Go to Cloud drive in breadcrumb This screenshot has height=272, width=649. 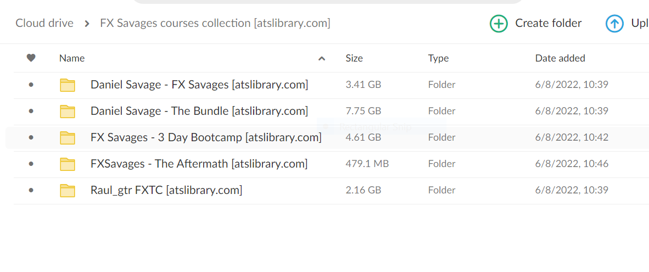[x=44, y=23]
